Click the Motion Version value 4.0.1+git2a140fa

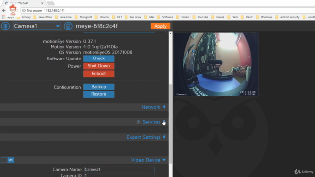click(100, 47)
